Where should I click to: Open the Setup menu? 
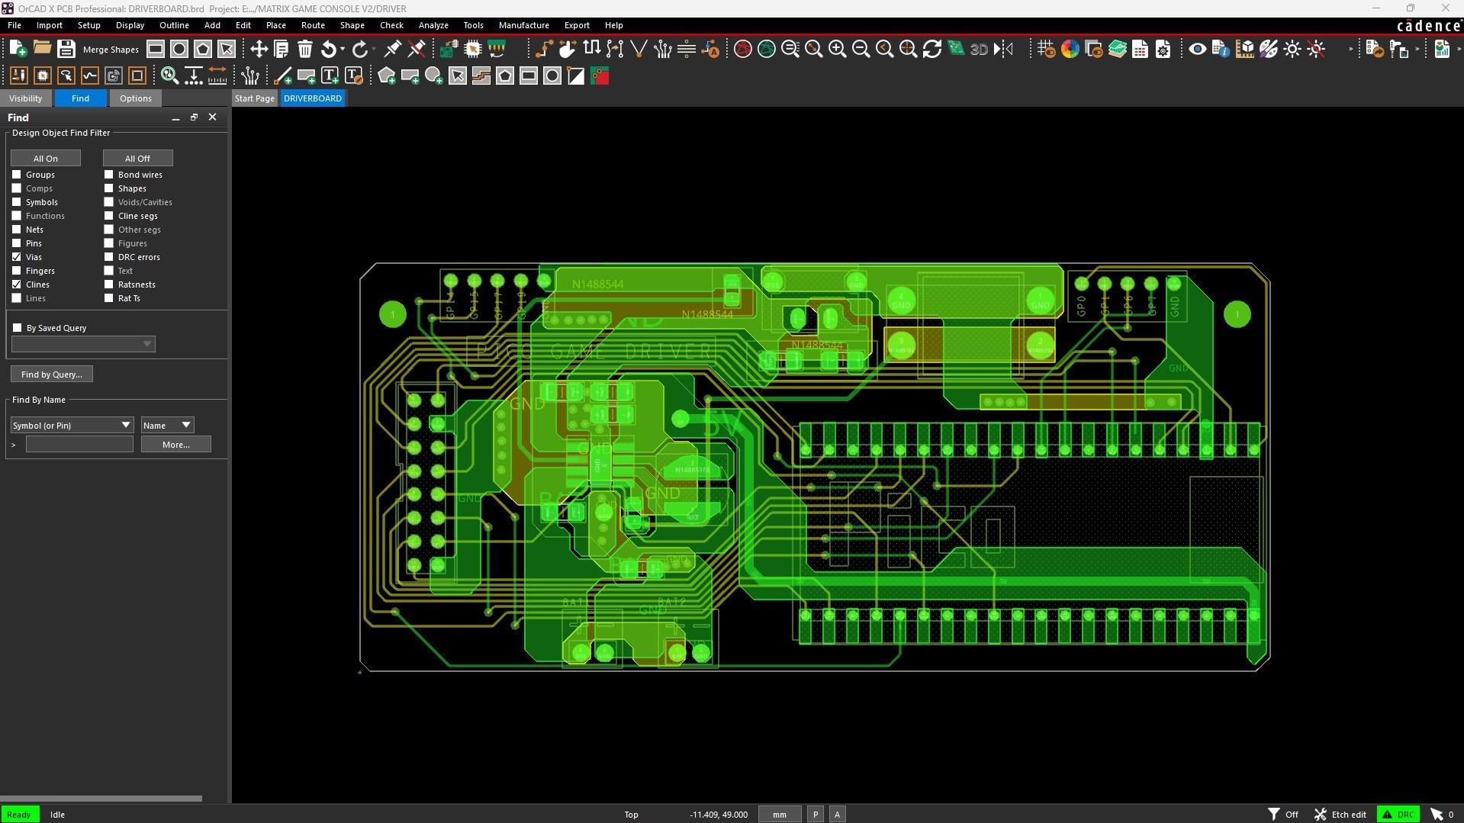[x=88, y=25]
